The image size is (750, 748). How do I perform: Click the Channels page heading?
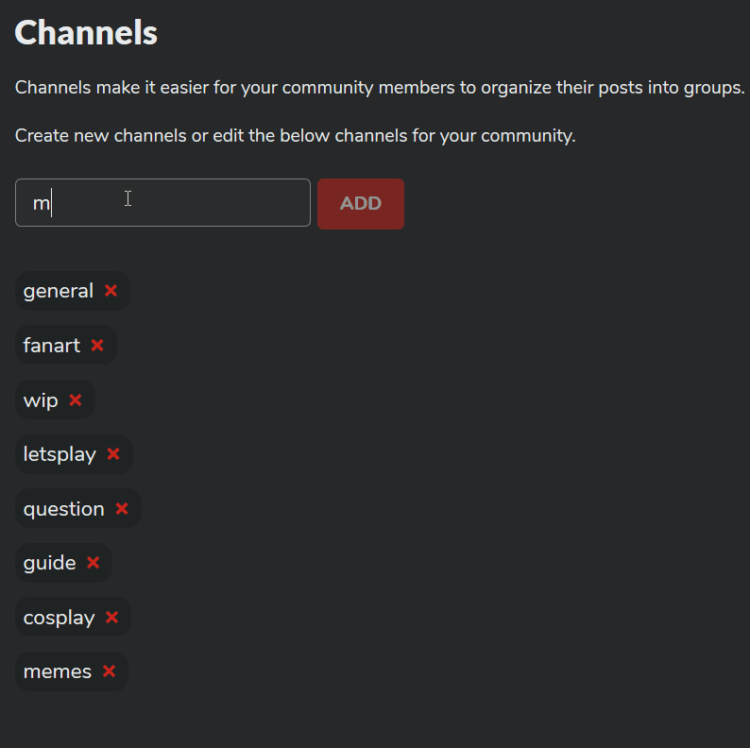click(x=86, y=33)
